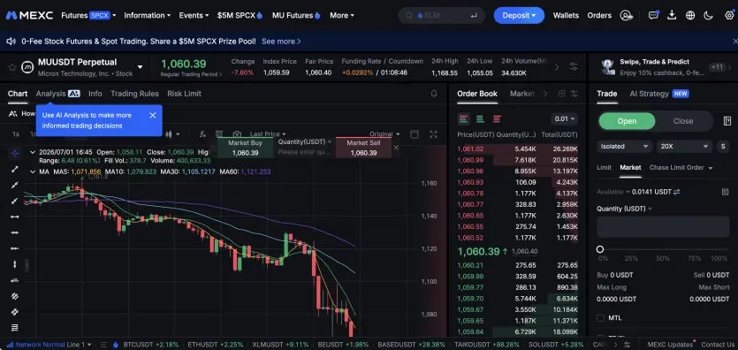Open the indicators fx icon
This screenshot has height=350, width=738.
coord(203,134)
